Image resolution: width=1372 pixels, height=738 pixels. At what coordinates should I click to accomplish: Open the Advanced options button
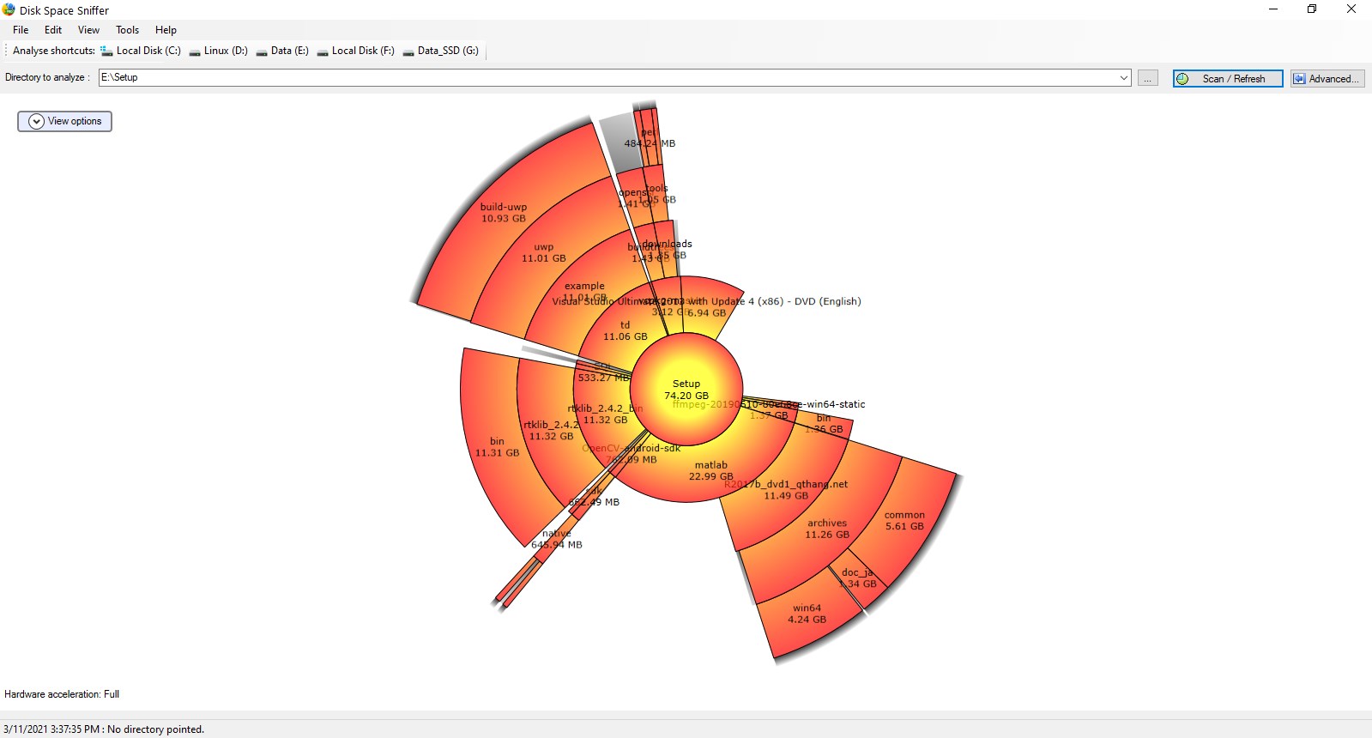click(1327, 79)
